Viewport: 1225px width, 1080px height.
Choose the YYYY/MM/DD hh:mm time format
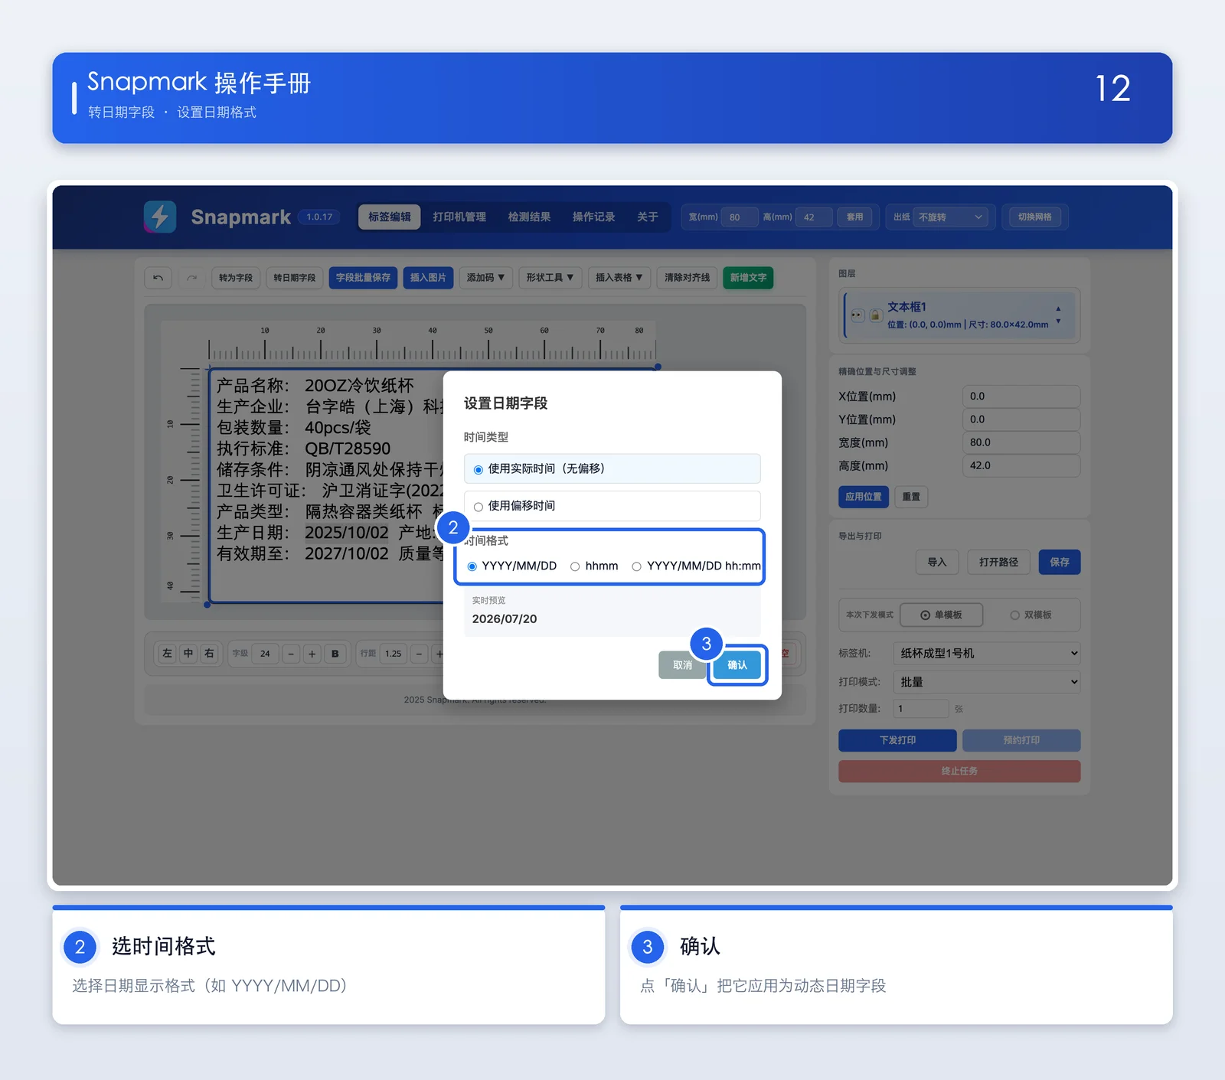point(696,566)
